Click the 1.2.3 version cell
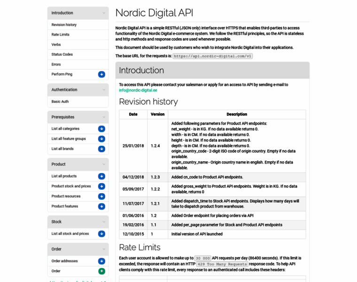This screenshot has height=282, width=357. click(x=157, y=177)
